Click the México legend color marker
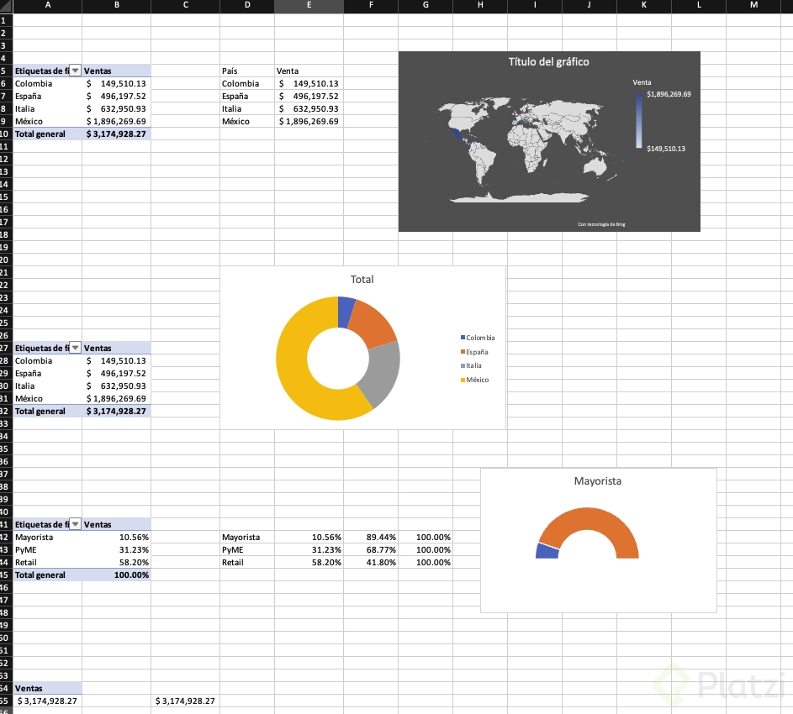 click(x=463, y=380)
